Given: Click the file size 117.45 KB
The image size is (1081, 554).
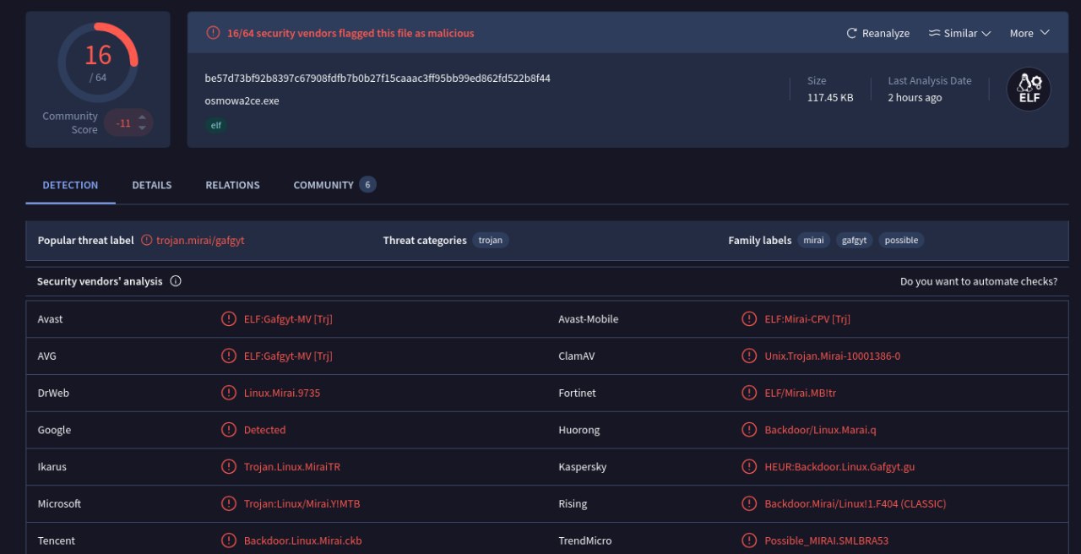Looking at the screenshot, I should click(x=830, y=97).
